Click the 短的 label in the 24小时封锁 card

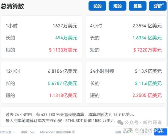tap(95, 95)
